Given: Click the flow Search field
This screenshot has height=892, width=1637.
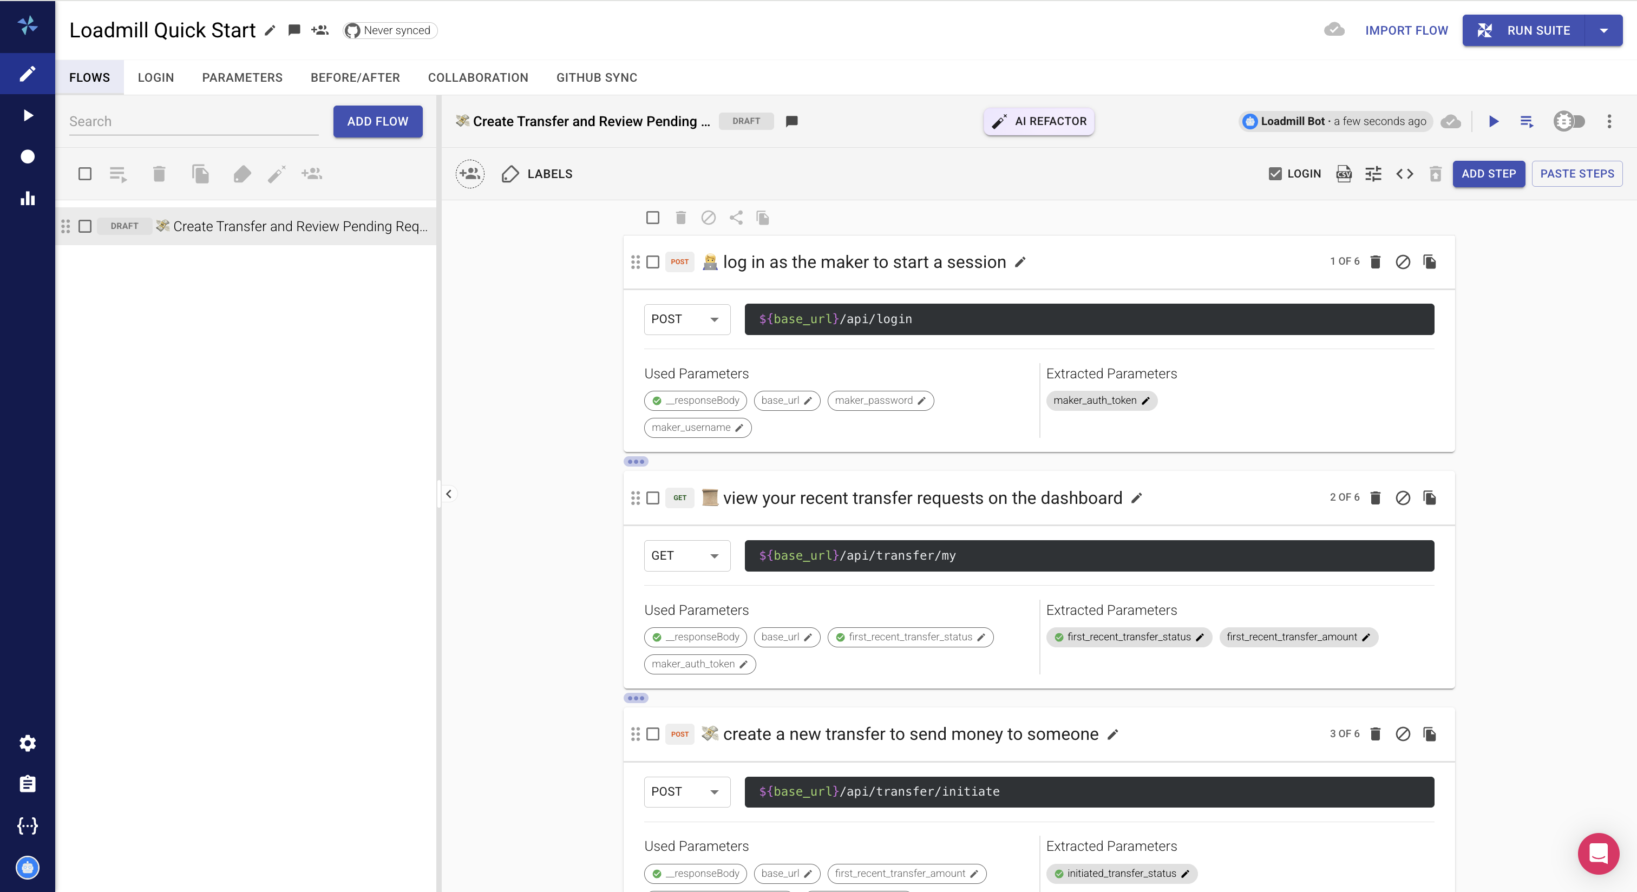Looking at the screenshot, I should click(x=193, y=121).
